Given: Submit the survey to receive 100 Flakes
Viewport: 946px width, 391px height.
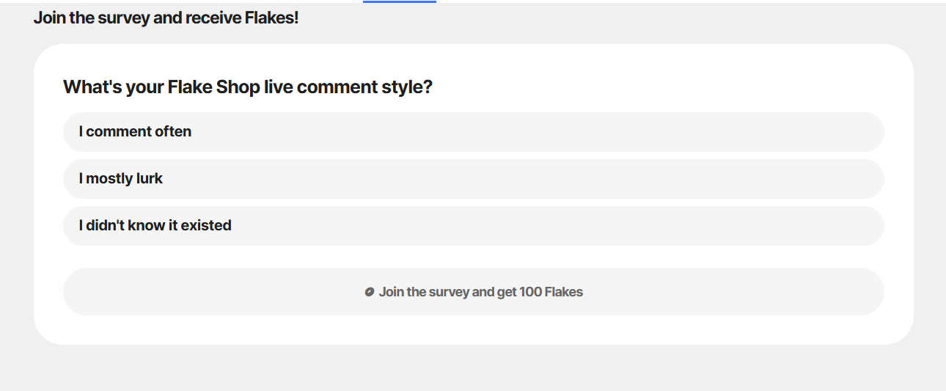Looking at the screenshot, I should (473, 291).
